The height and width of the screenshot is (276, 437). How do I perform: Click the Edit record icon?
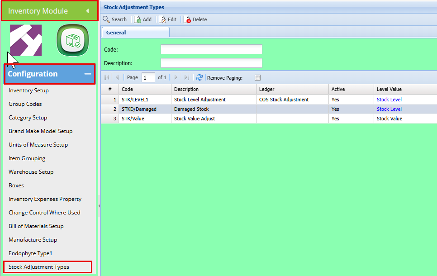coord(162,19)
